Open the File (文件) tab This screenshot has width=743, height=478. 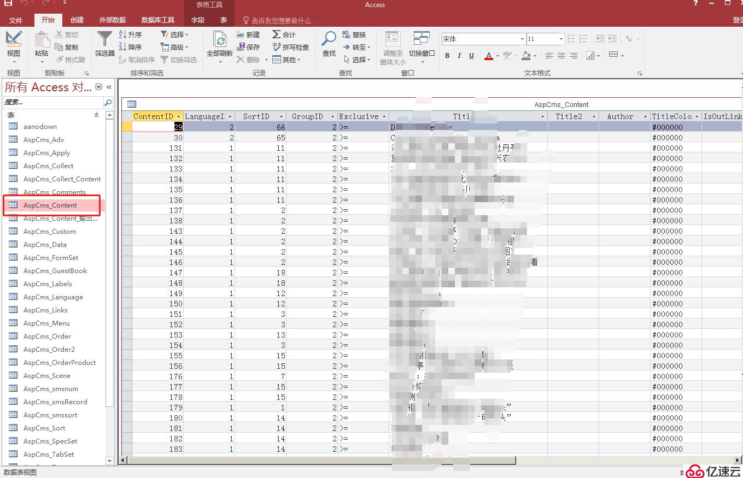pyautogui.click(x=16, y=20)
